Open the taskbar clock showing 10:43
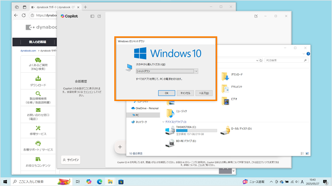Screen dimensions: 332x186 point(313,182)
